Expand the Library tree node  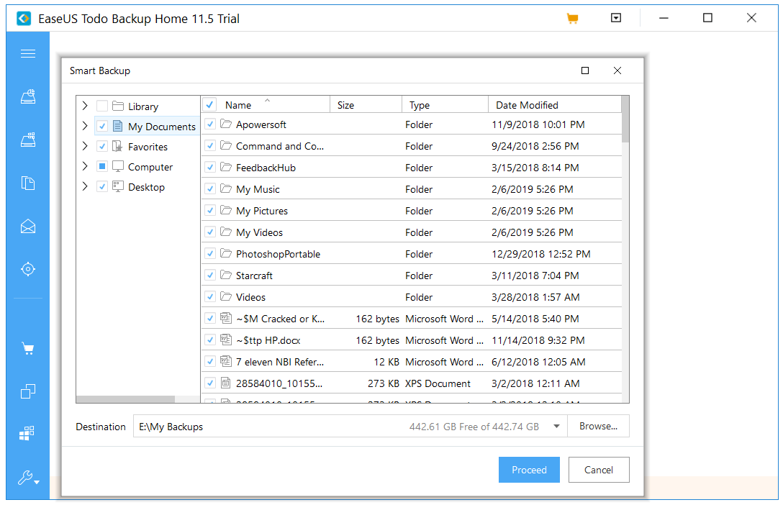click(x=85, y=105)
